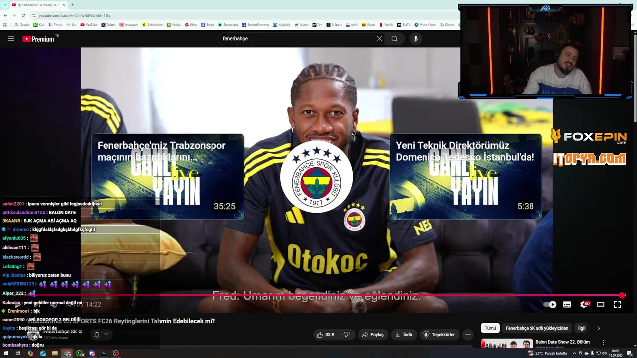Toggle subtitles with the captions button
The width and height of the screenshot is (637, 358).
coord(567,304)
